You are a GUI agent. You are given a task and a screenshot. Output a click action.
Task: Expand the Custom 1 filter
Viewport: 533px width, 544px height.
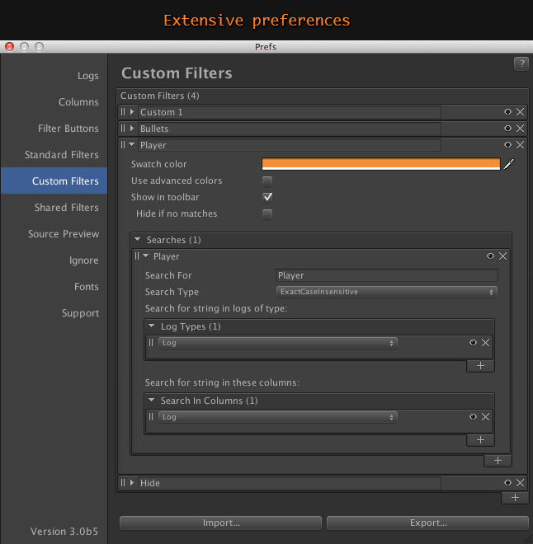pos(132,112)
